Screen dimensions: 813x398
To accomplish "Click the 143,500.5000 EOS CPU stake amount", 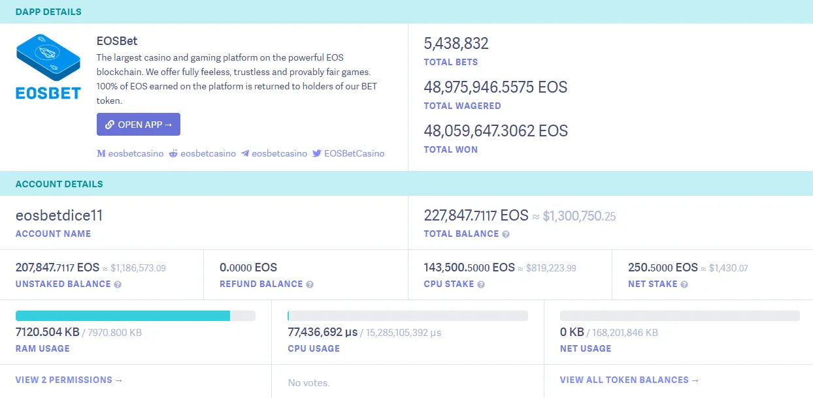I will [x=469, y=268].
